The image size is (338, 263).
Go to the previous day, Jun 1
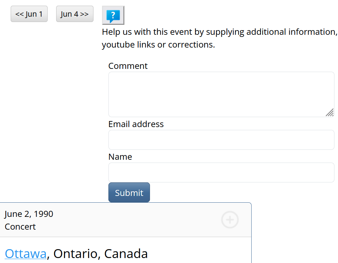tap(29, 14)
